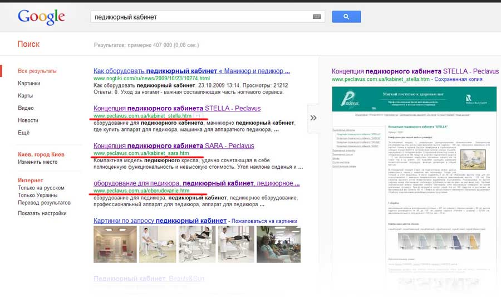Viewport: 501px width, 297px height.
Task: Click the search field with 'педикюрный кабинет'
Action: 208,17
